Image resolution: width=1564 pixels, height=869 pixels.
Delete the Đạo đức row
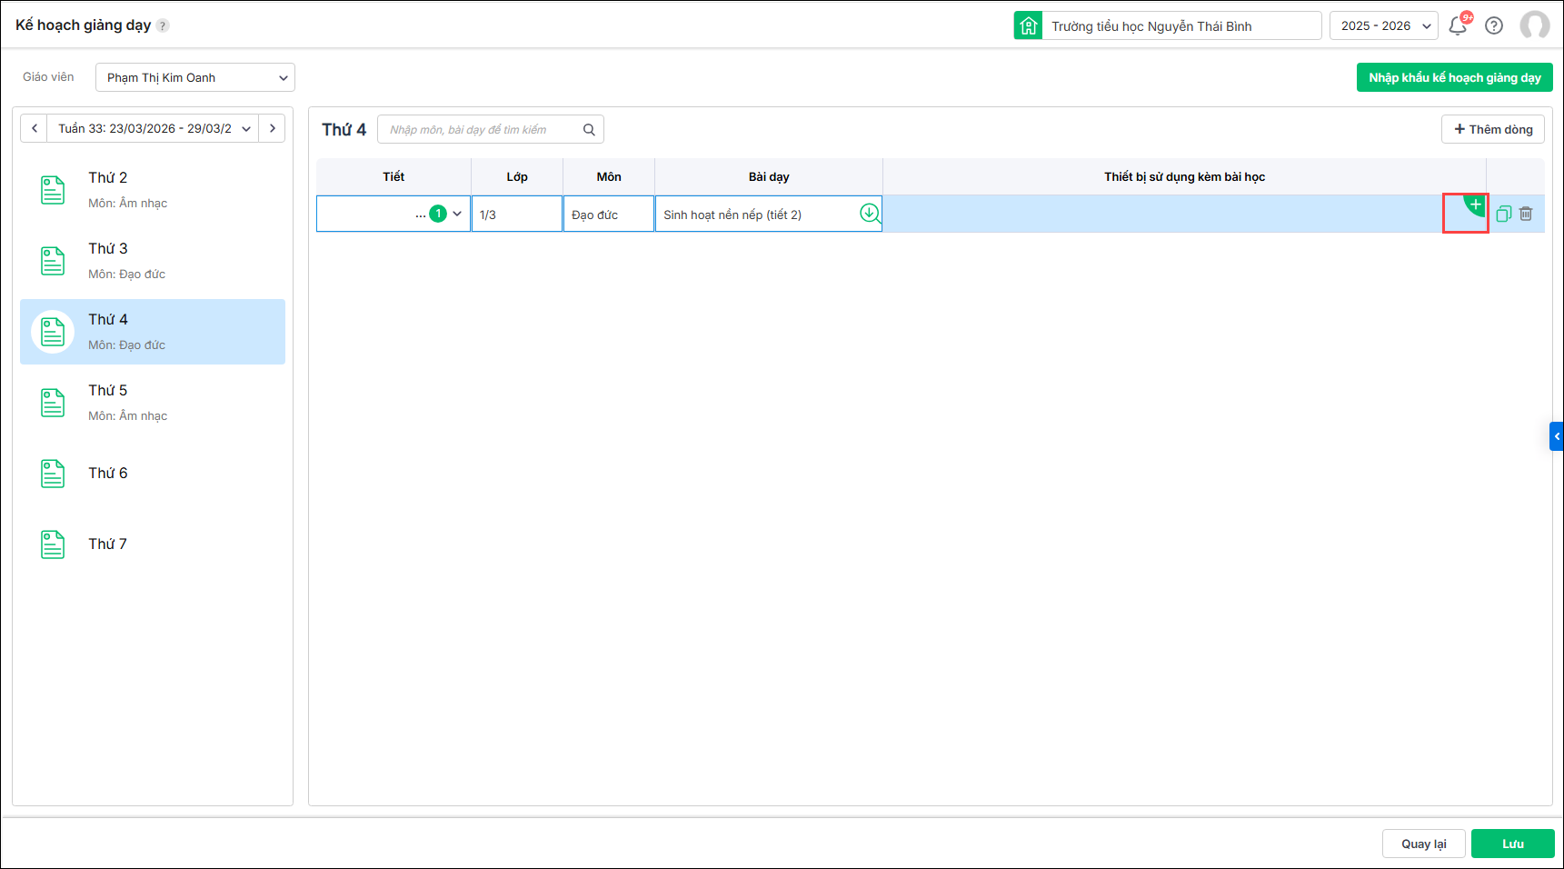coord(1526,214)
